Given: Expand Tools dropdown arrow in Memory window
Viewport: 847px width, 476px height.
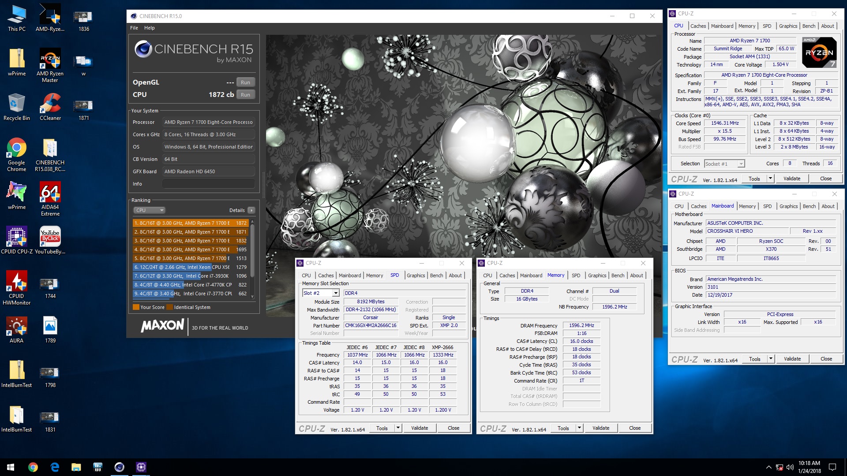Looking at the screenshot, I should [579, 428].
